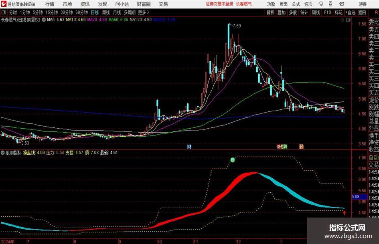Expand the 长春燃气 chart settings dropdown arrow

tap(44, 20)
